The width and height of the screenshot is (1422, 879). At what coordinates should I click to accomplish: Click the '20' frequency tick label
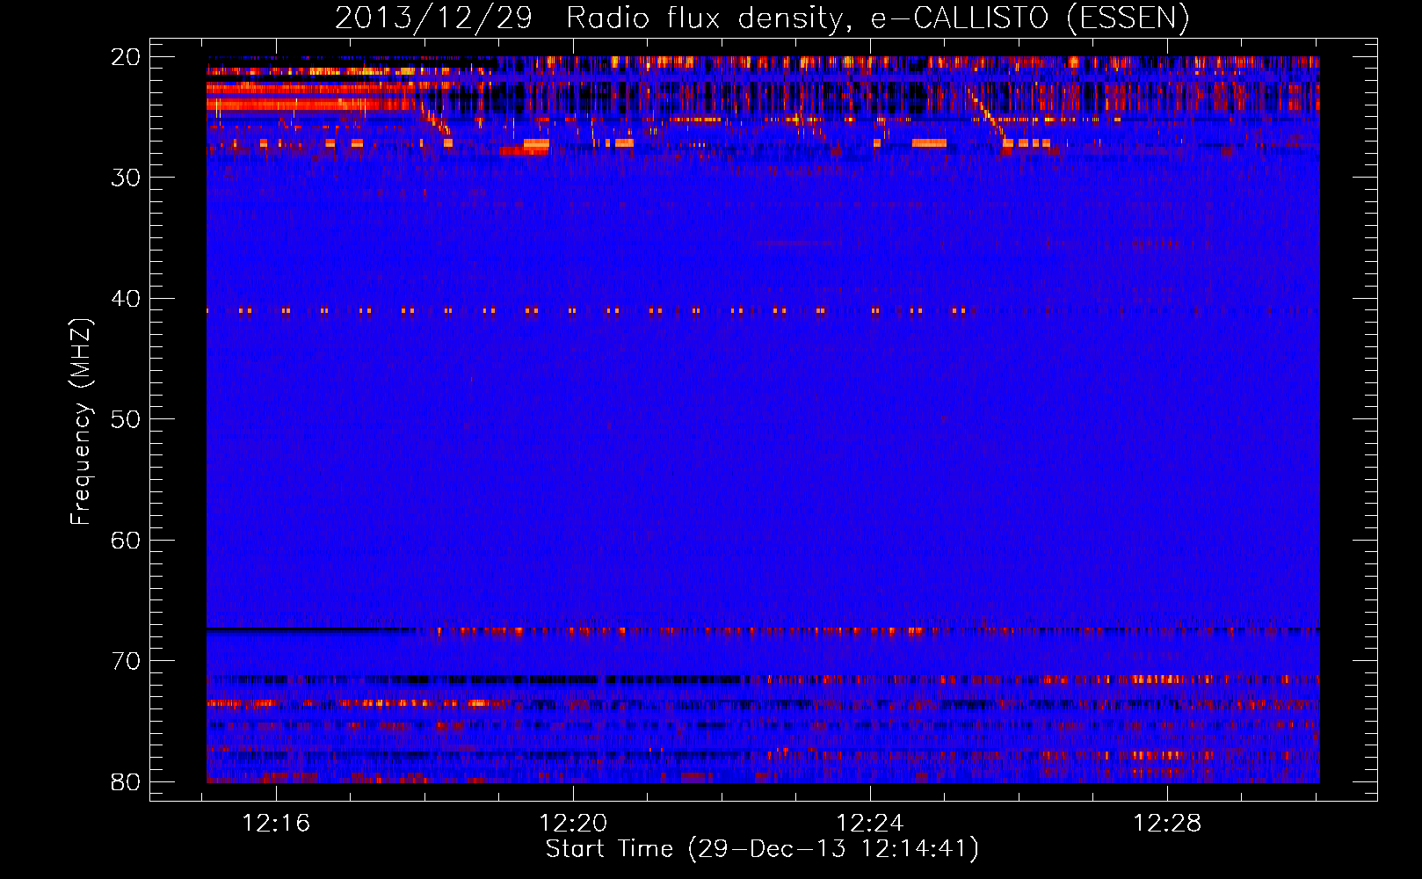[126, 57]
